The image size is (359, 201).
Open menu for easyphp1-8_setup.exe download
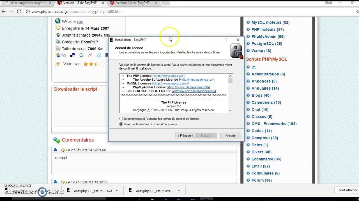pos(179,191)
